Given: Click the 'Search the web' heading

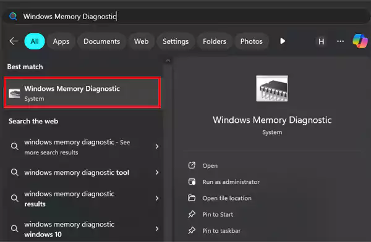Looking at the screenshot, I should click(33, 121).
